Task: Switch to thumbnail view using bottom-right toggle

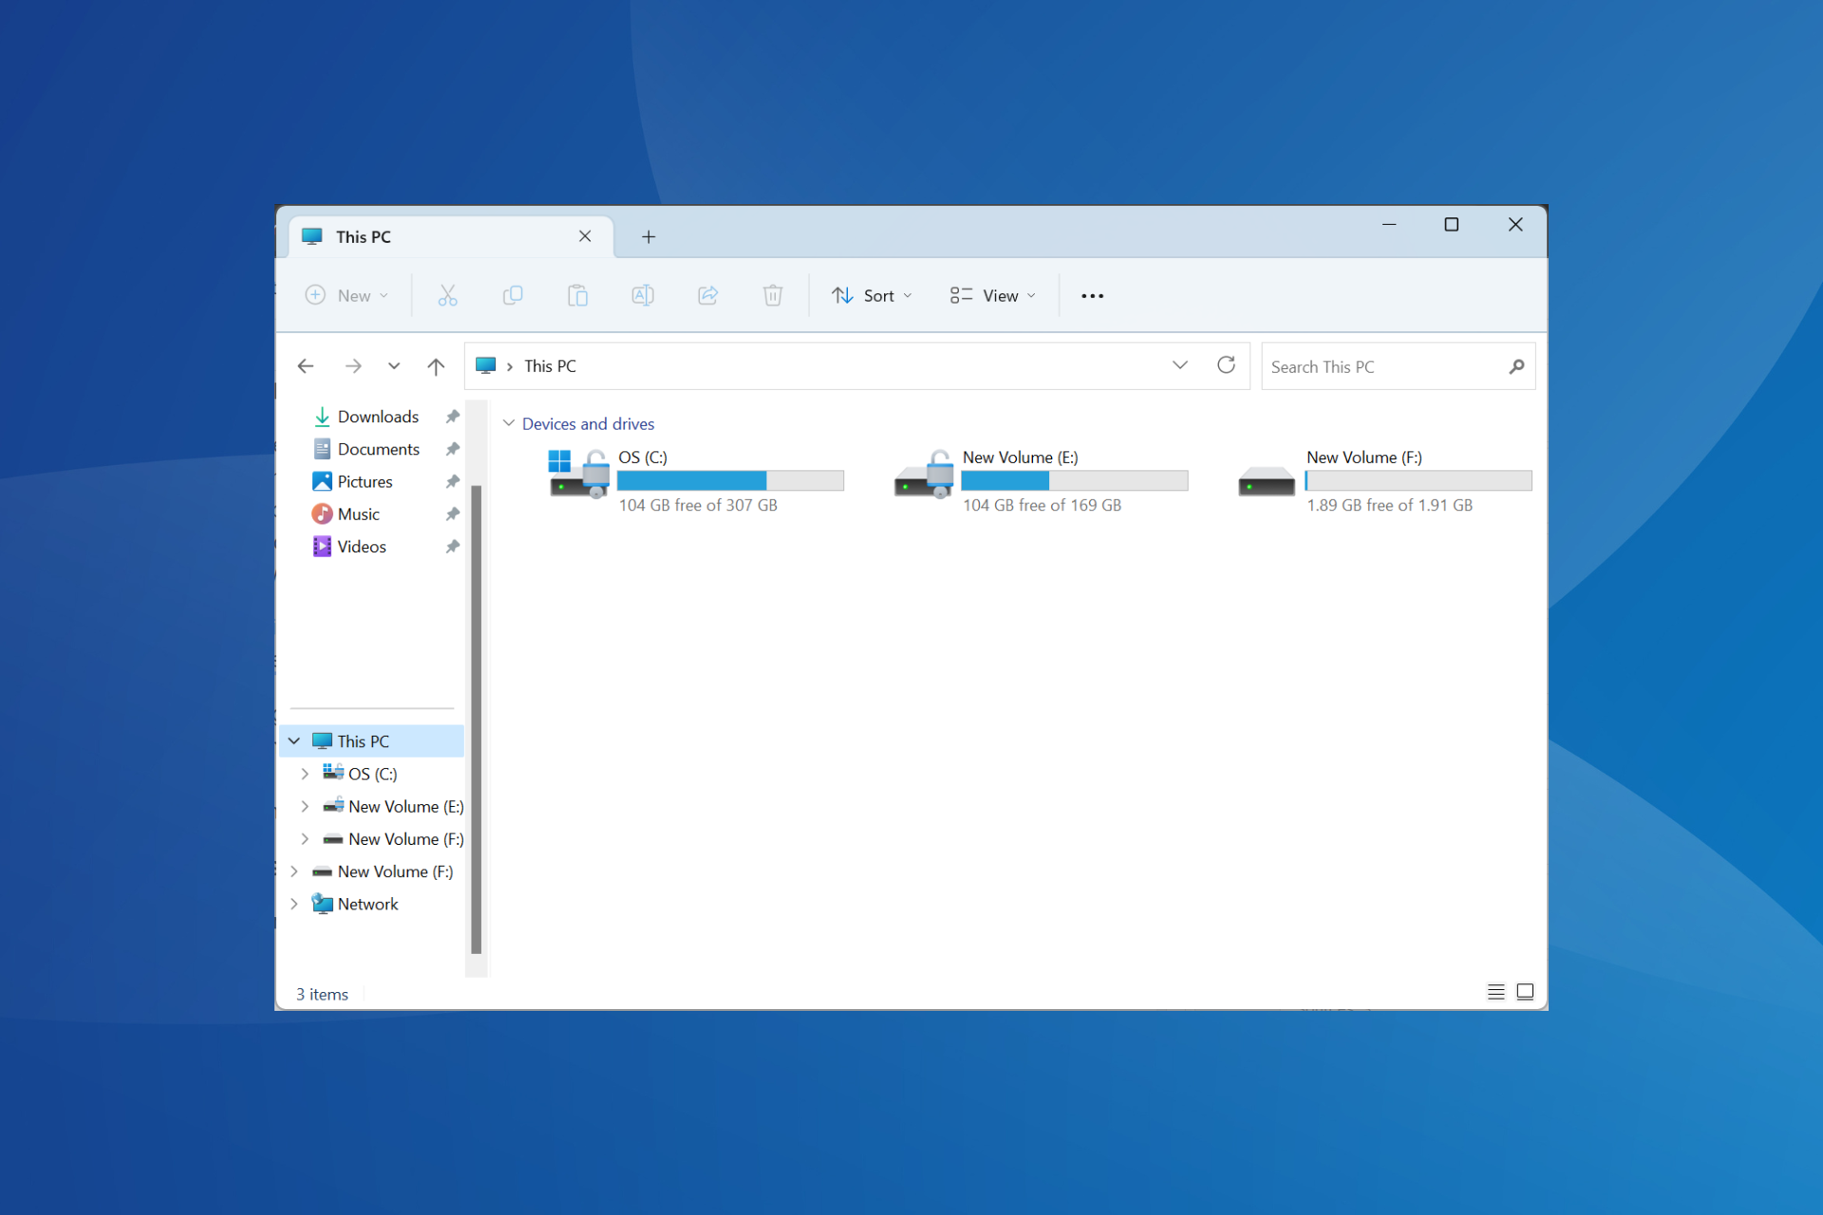Action: pyautogui.click(x=1526, y=991)
